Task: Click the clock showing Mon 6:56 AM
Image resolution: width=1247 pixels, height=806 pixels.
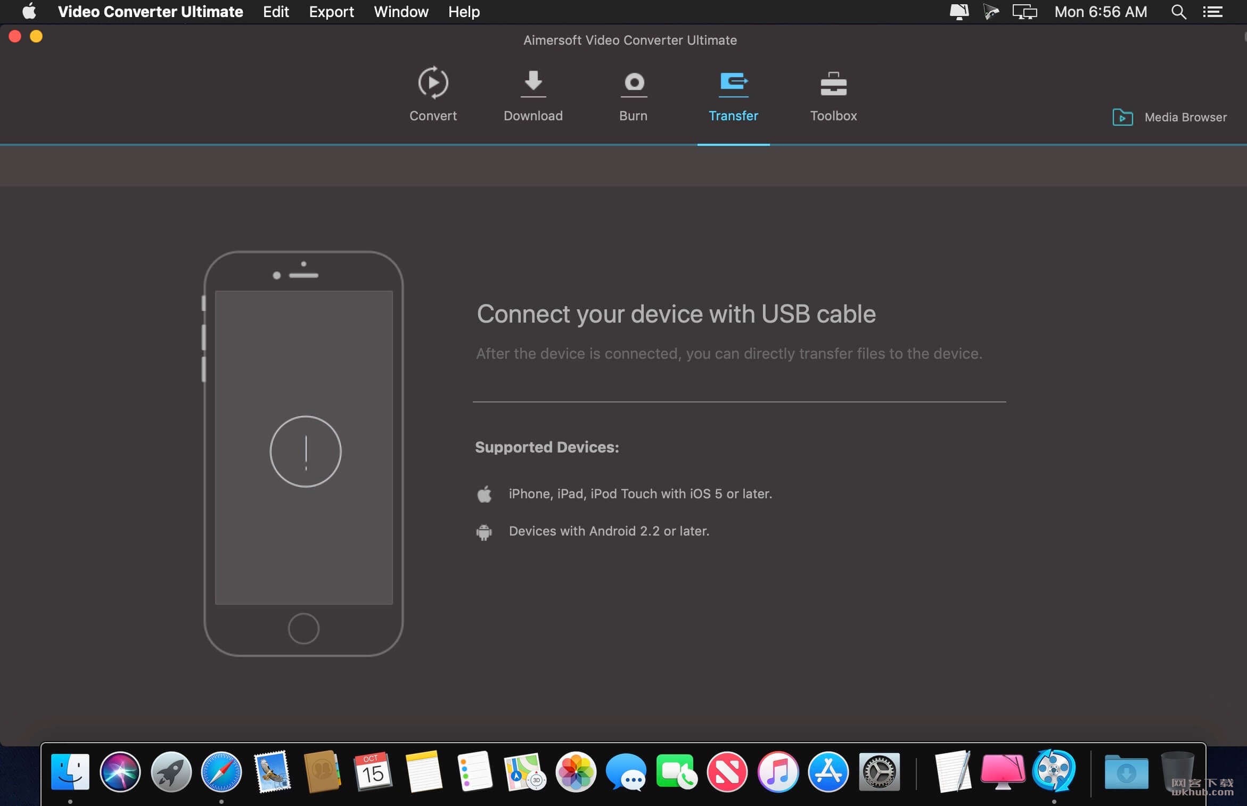Action: pyautogui.click(x=1101, y=12)
